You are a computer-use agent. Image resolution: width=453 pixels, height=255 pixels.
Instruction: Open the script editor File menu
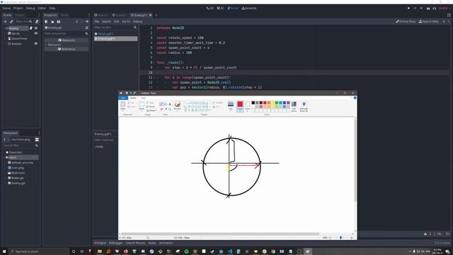point(97,21)
